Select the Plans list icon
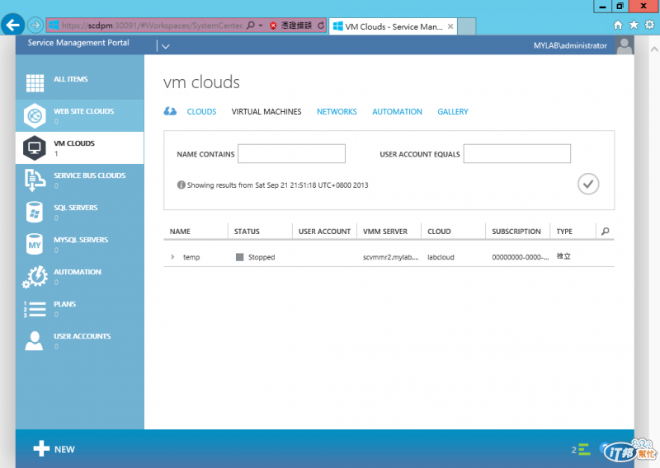This screenshot has width=660, height=468. pos(35,309)
